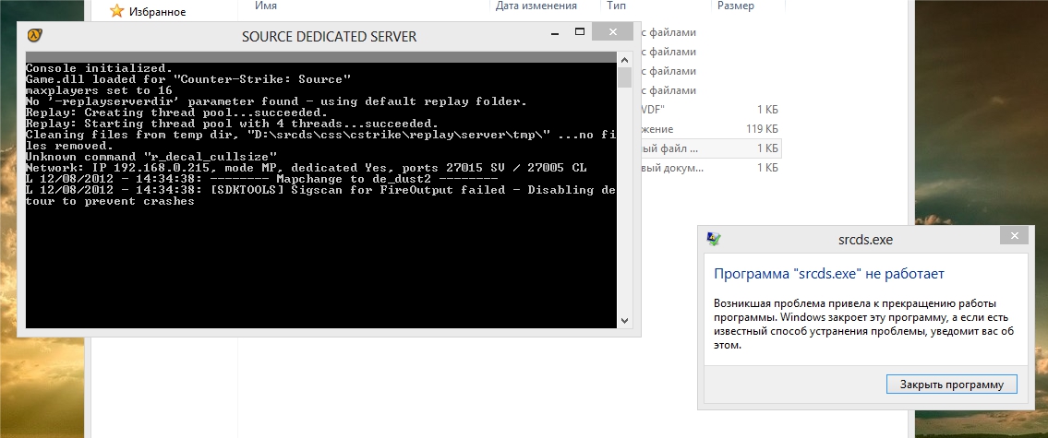Viewport: 1048px width, 438px height.
Task: Sort Explorer files by Тип column
Action: (x=616, y=6)
